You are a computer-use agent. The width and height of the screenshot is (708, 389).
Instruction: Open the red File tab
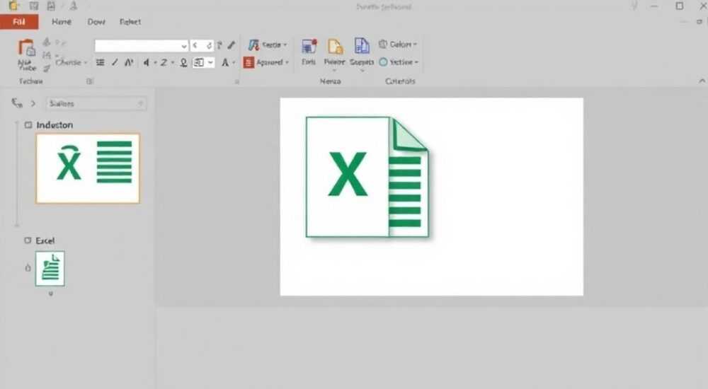[x=19, y=22]
